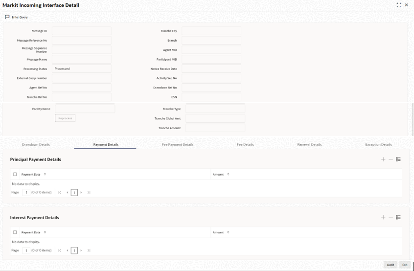This screenshot has height=271, width=414.
Task: Sort Principal Payment Amount column
Action: [x=228, y=174]
